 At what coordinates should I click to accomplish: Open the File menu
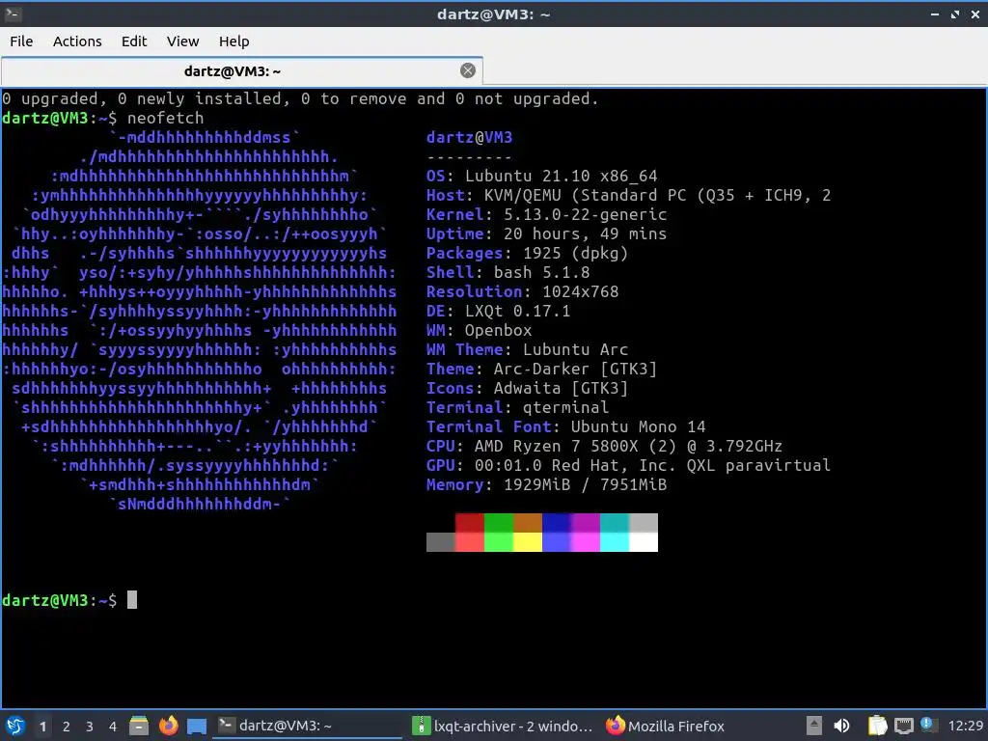click(21, 41)
